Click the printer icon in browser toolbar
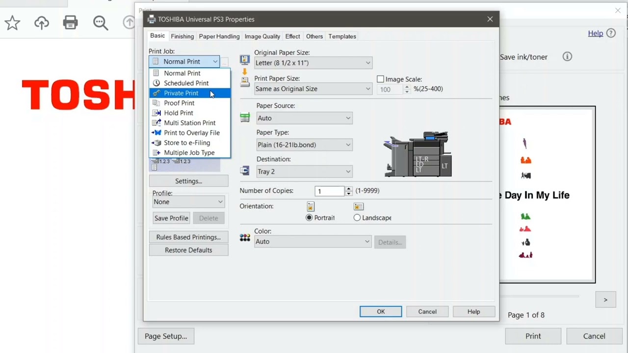This screenshot has width=628, height=353. coord(71,23)
